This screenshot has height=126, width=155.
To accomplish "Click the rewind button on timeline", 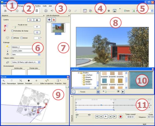I will point(101,117).
